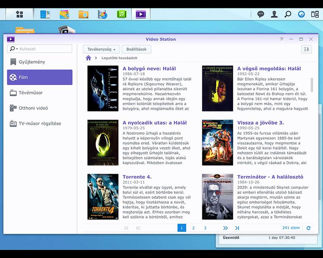Click the sort order icon at top right

pyautogui.click(x=306, y=49)
